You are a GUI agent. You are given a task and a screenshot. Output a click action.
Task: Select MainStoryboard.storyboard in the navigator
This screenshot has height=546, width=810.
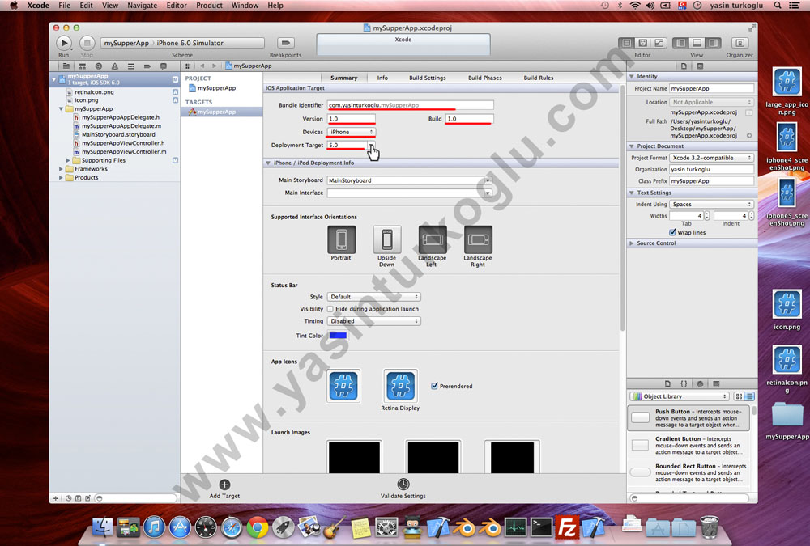point(118,135)
